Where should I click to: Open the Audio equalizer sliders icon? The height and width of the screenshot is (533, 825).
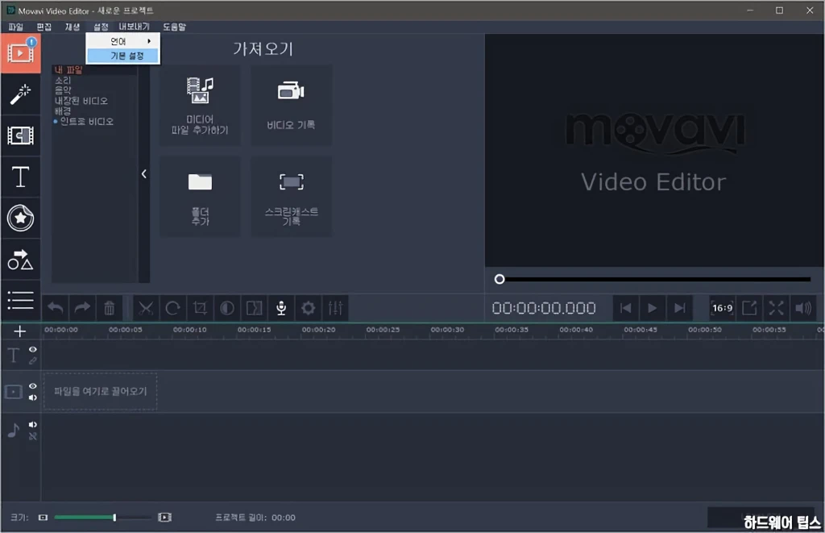click(335, 308)
